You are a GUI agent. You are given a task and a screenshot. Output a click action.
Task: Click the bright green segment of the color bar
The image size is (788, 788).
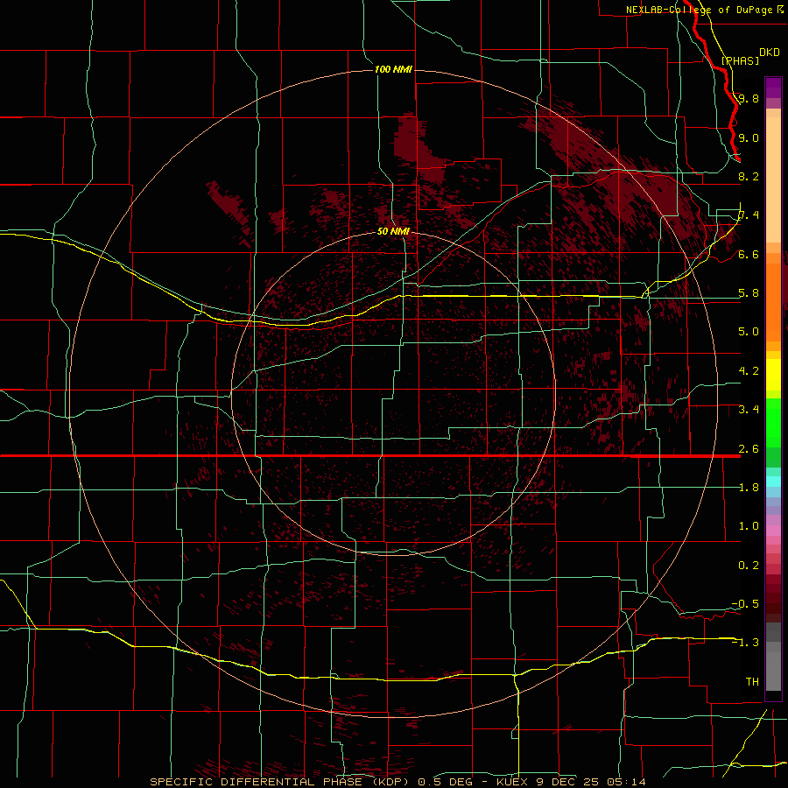pyautogui.click(x=773, y=423)
